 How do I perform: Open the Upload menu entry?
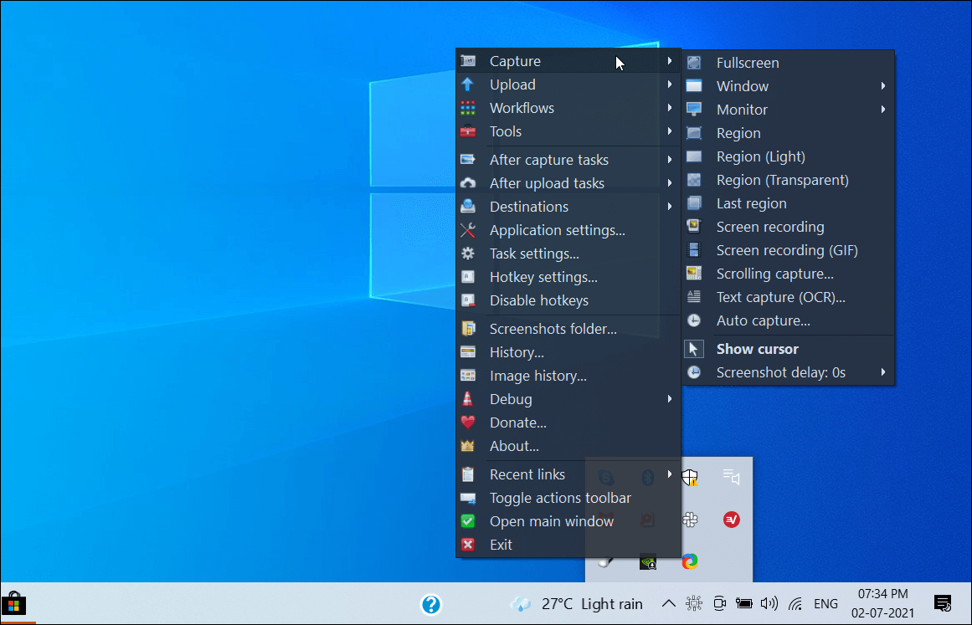pyautogui.click(x=512, y=85)
